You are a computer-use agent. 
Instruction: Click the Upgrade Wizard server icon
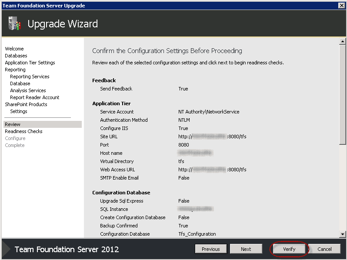point(14,23)
